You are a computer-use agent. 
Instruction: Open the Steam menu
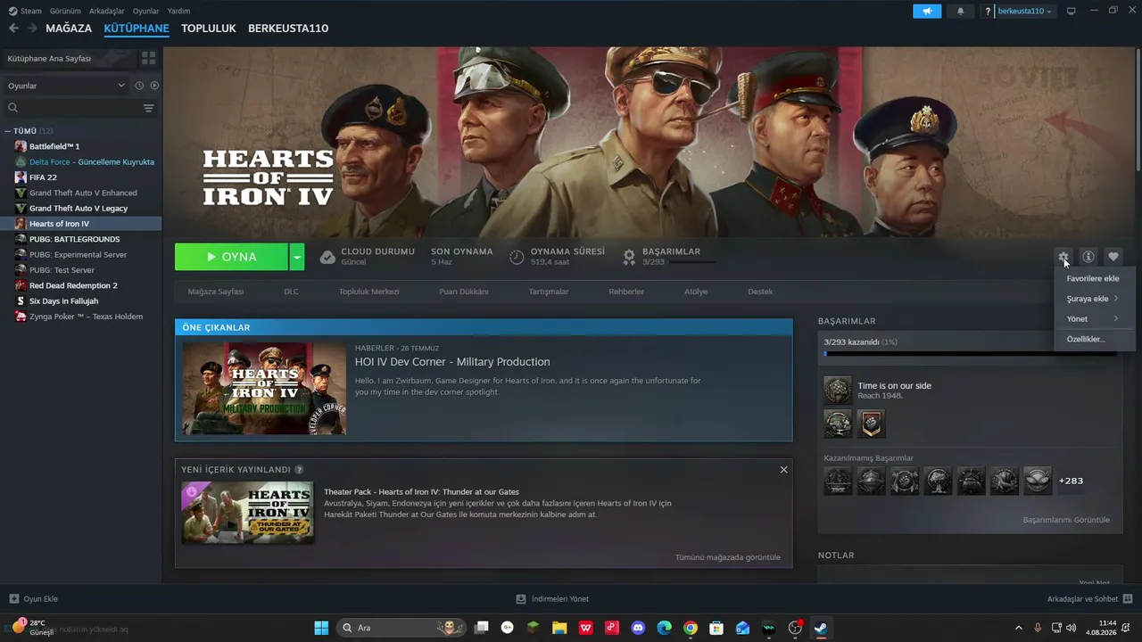[x=26, y=12]
